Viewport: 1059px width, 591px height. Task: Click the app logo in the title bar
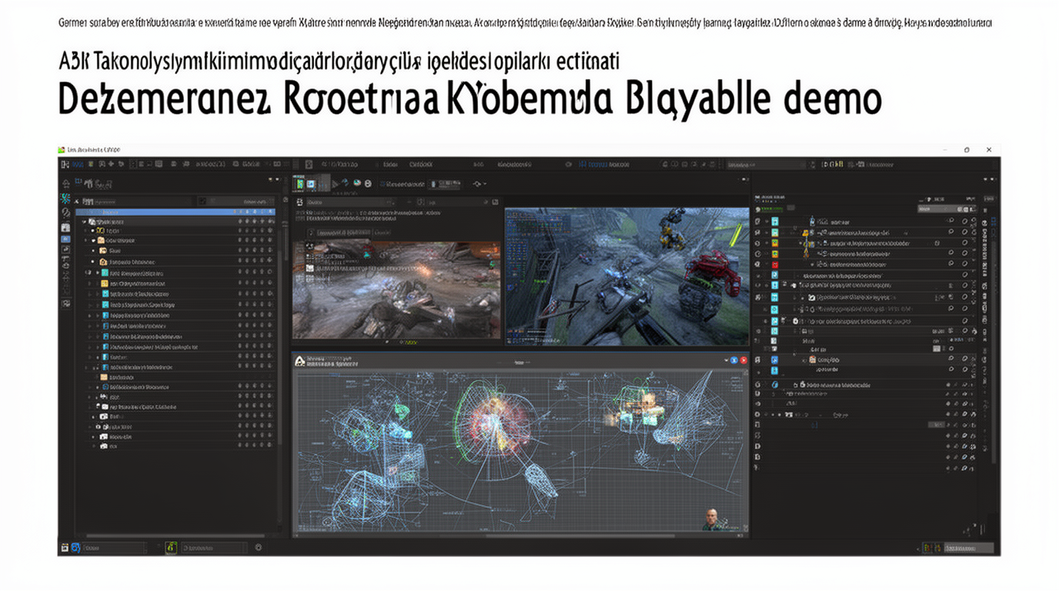coord(62,149)
